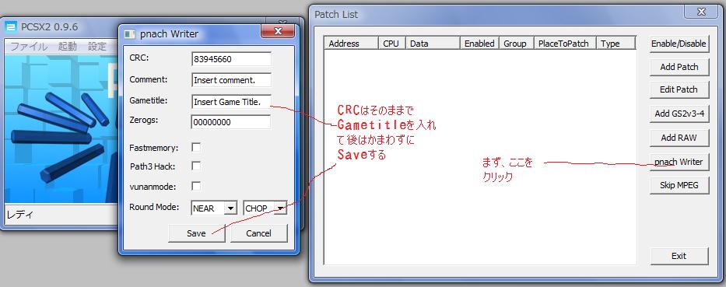
Task: Click the Comment input field
Action: (x=231, y=79)
